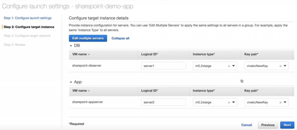The height and width of the screenshot is (130, 297).
Task: Click the App table Logical ID header
Action: (150, 90)
